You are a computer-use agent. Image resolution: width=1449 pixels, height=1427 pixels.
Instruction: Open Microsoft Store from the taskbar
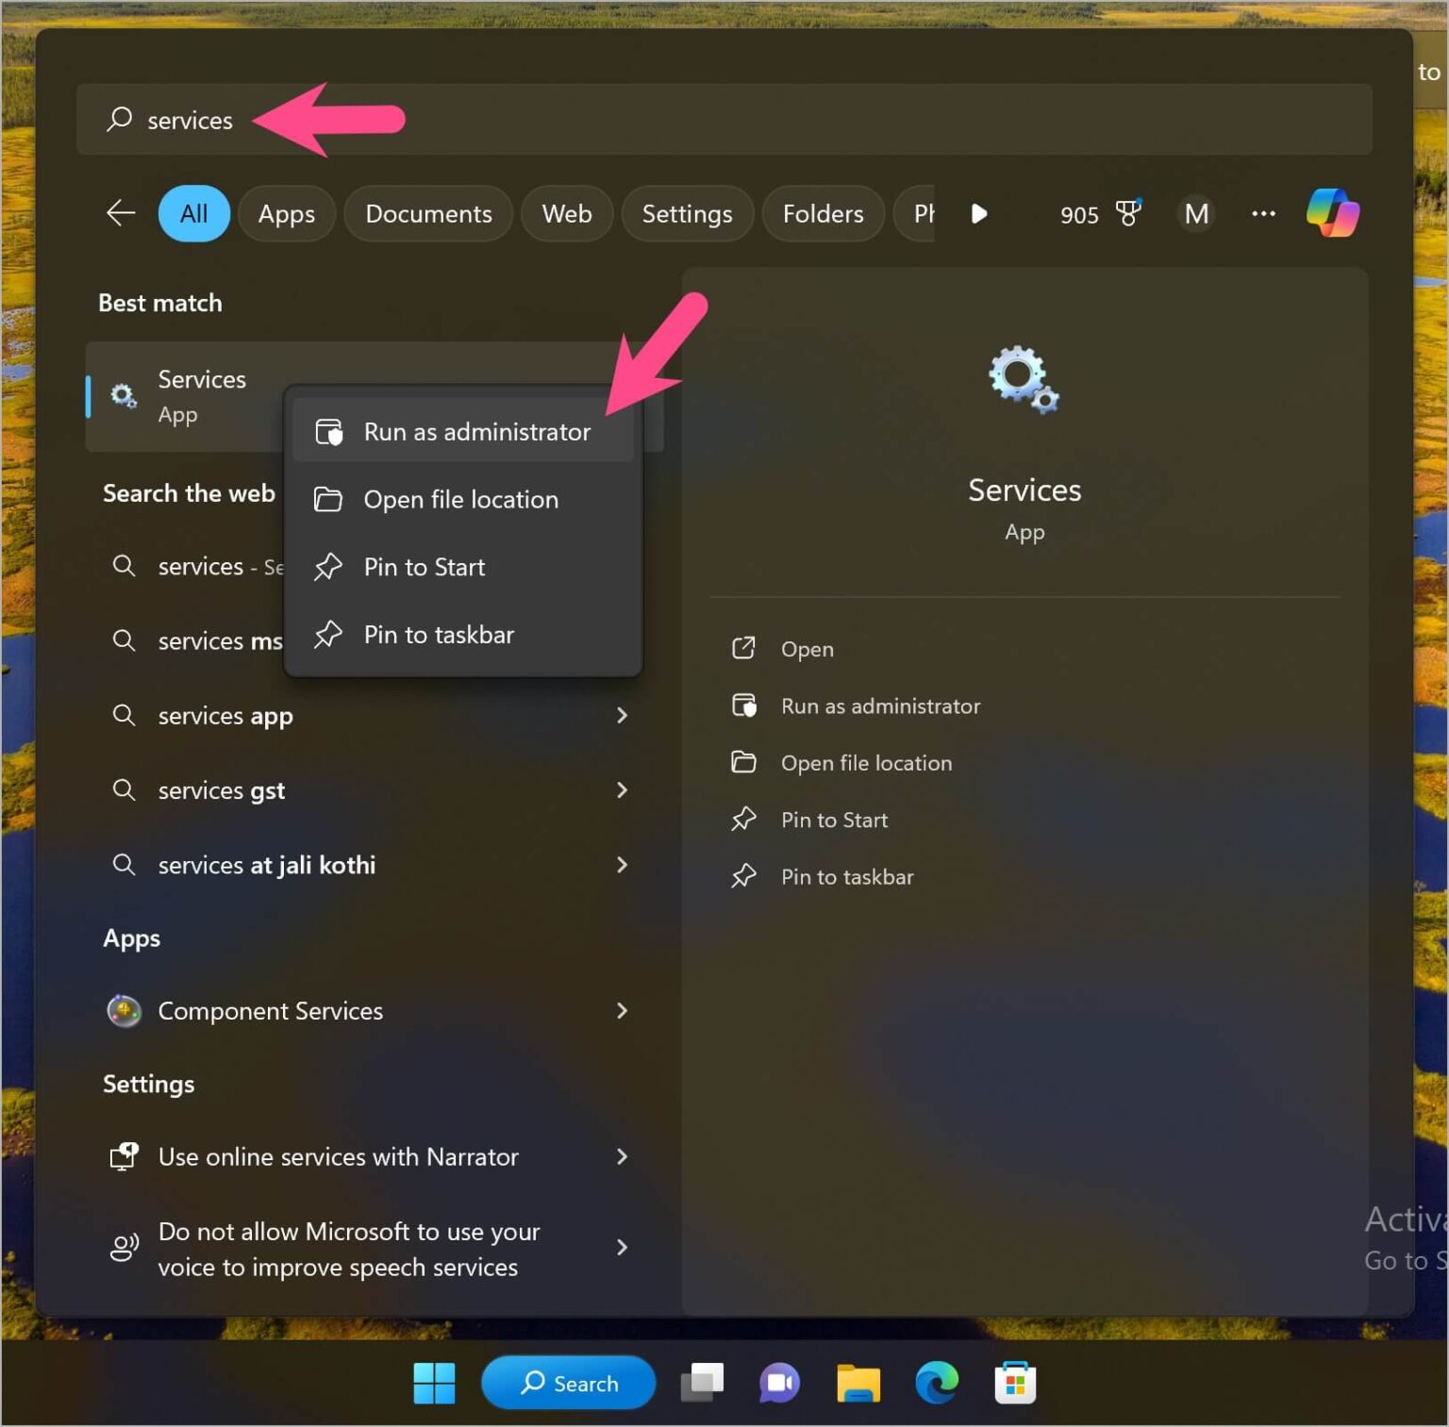[1015, 1383]
